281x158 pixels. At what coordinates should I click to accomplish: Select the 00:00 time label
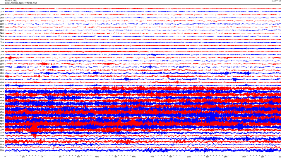click(2, 8)
